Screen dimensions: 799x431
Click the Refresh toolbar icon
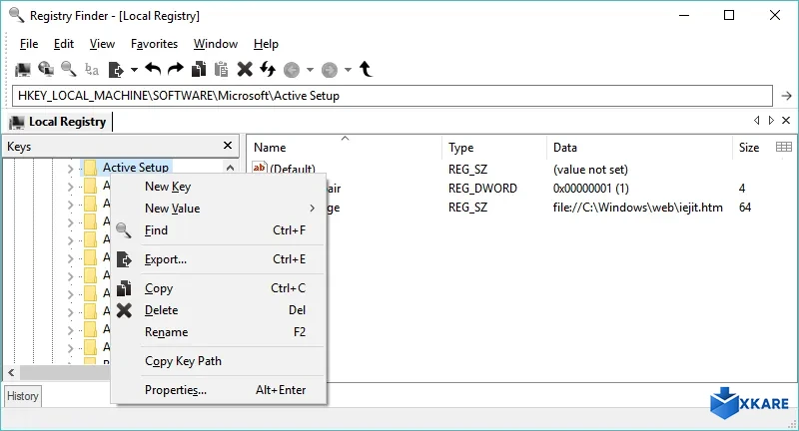pyautogui.click(x=268, y=69)
